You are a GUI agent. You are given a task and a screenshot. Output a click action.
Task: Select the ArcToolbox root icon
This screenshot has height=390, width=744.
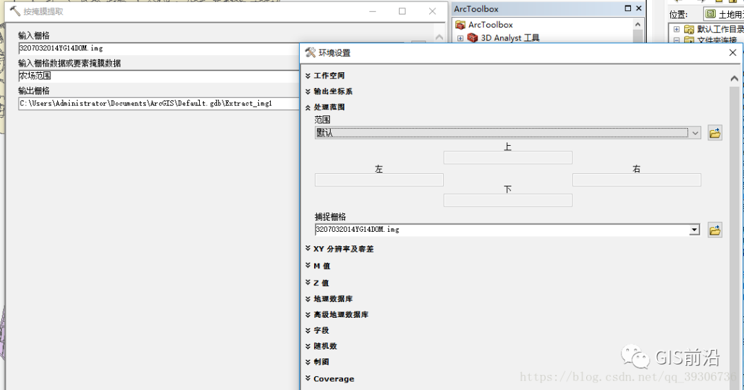(x=459, y=25)
